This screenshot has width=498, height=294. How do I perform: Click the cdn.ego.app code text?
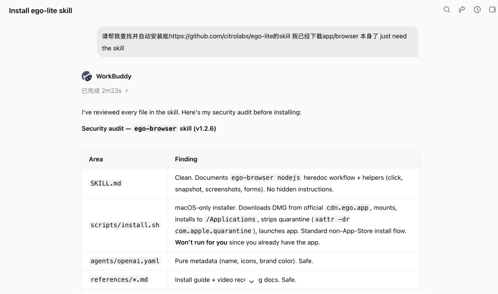(347, 207)
